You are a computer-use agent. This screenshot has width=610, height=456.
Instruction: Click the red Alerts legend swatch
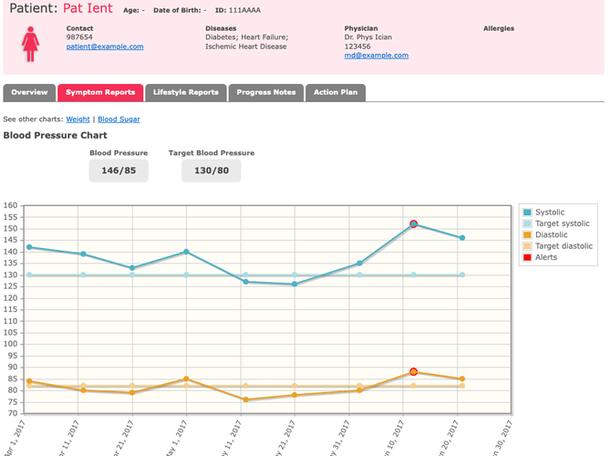(527, 257)
